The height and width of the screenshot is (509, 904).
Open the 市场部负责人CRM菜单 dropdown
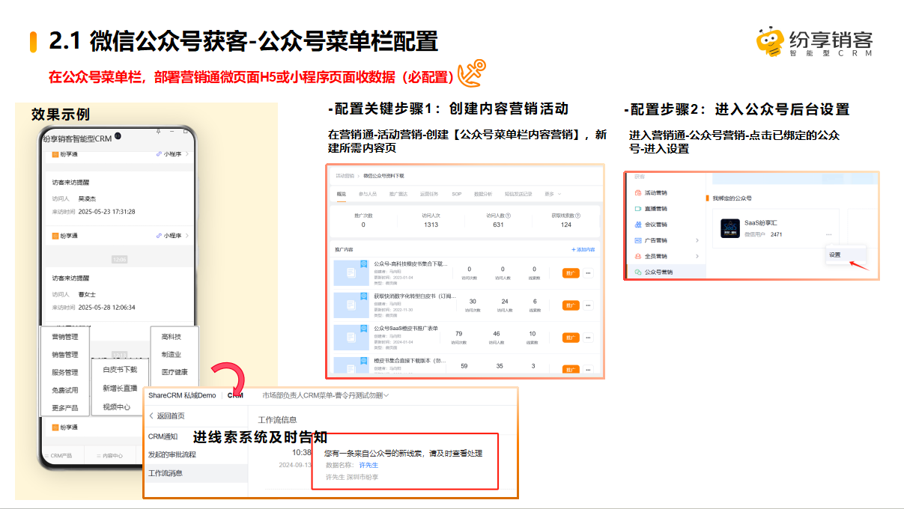pos(326,395)
